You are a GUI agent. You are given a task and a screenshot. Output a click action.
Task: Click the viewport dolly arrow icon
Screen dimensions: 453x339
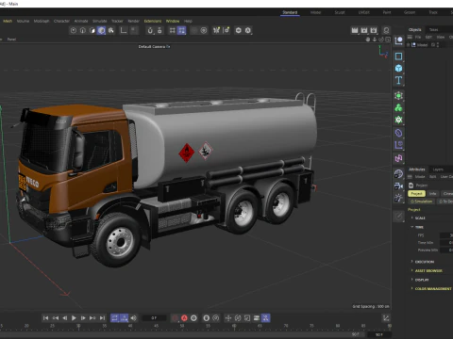(x=375, y=40)
